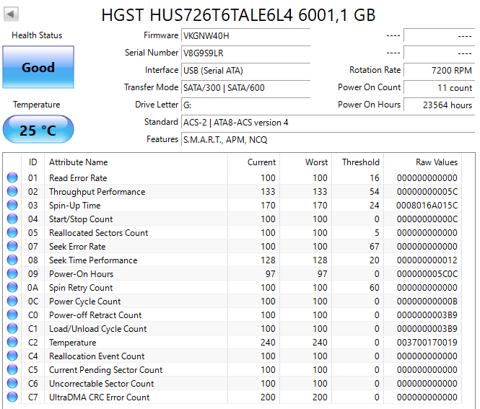Click the previous disk arrow button
Image resolution: width=480 pixels, height=409 pixels.
tap(12, 14)
